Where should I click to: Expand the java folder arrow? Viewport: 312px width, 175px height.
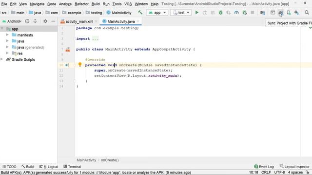coord(7,41)
